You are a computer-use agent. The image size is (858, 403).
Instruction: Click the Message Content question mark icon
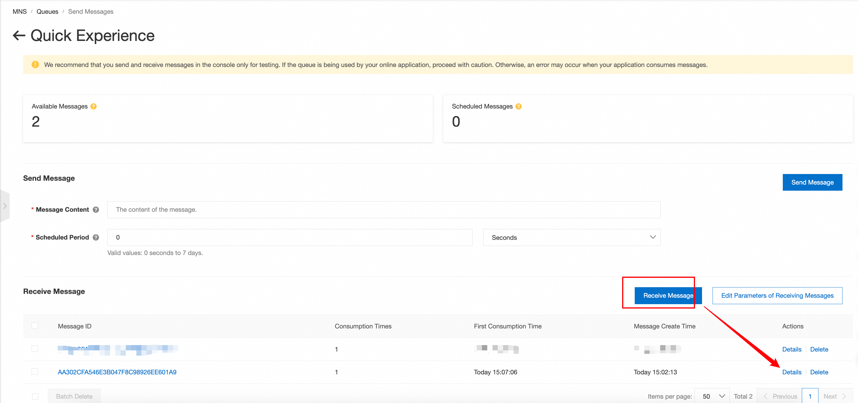point(96,210)
